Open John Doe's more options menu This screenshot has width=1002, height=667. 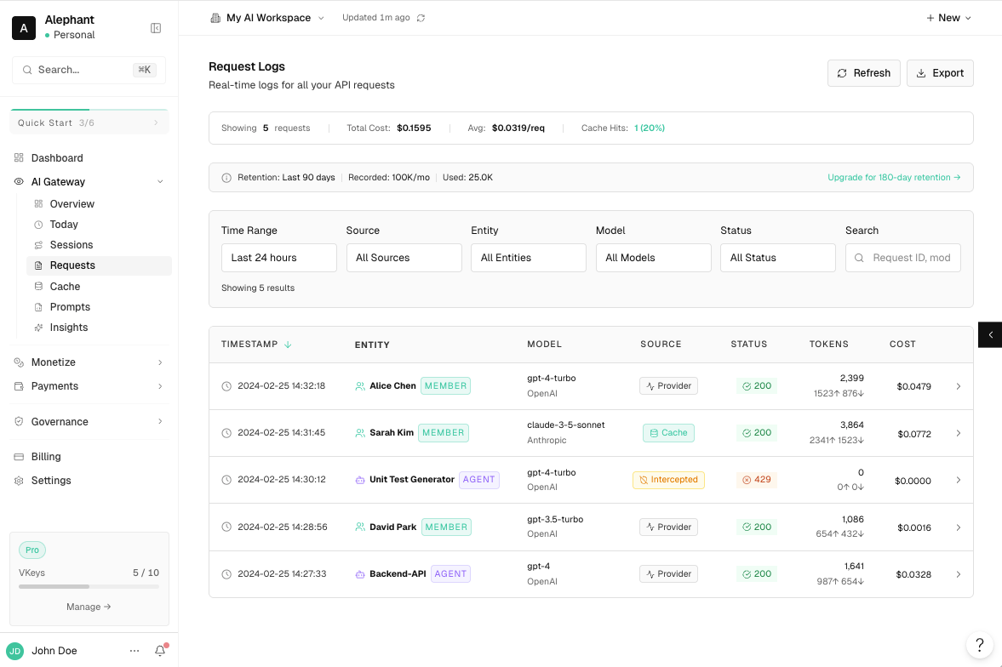coord(135,650)
